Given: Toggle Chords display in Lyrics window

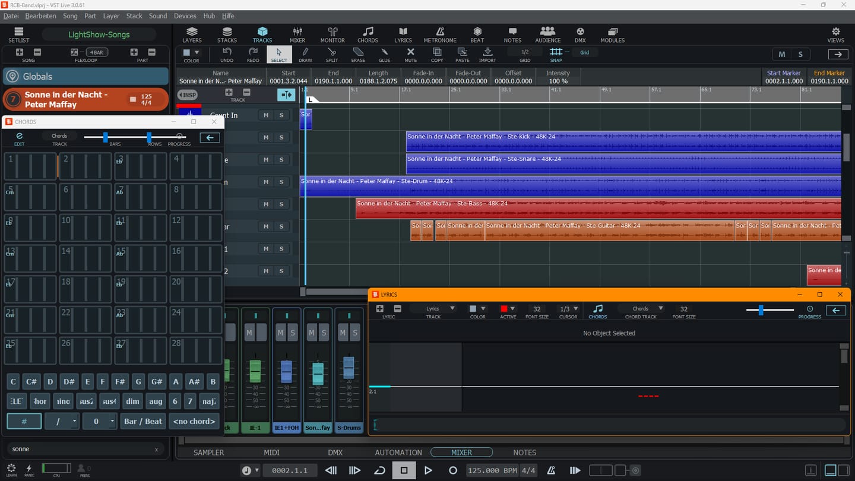Looking at the screenshot, I should tap(598, 311).
